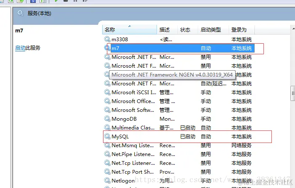Click the 自动 startup type in the m7 row
295x188 pixels.
click(x=206, y=48)
